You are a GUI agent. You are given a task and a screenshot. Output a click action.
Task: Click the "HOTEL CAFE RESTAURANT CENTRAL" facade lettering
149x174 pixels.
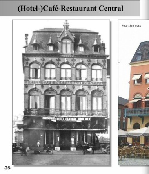pyautogui.click(x=65, y=83)
